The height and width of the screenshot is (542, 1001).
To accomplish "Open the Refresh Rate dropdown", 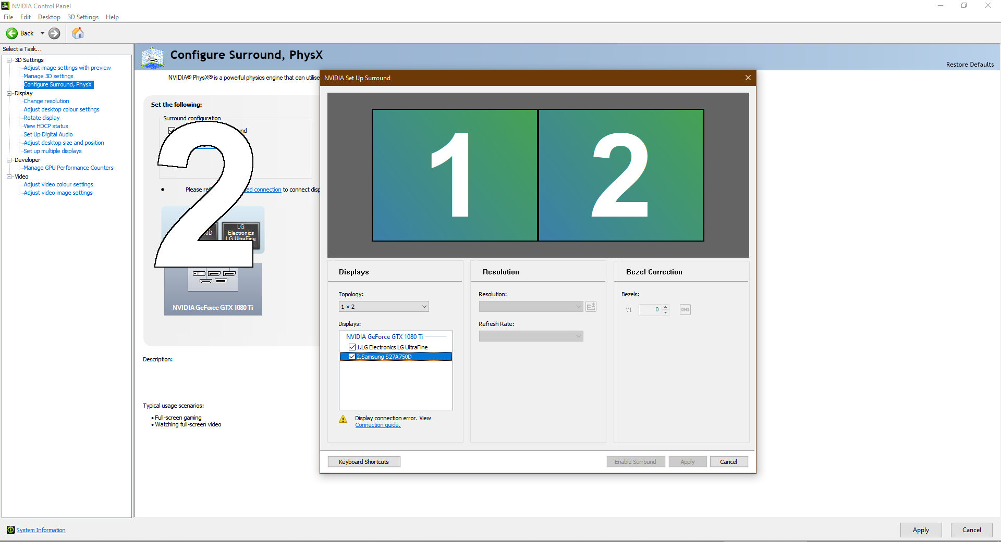I will (531, 336).
